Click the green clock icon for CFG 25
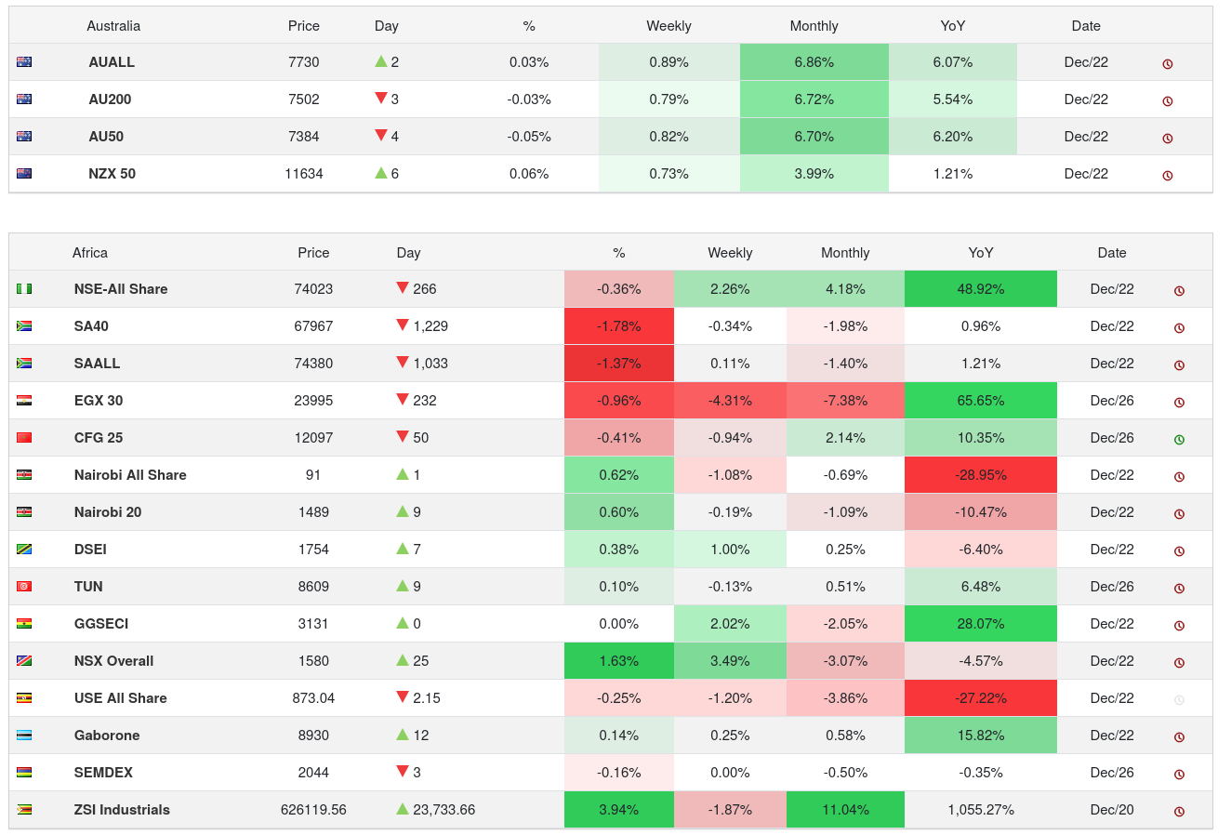This screenshot has width=1231, height=835. pos(1179,440)
